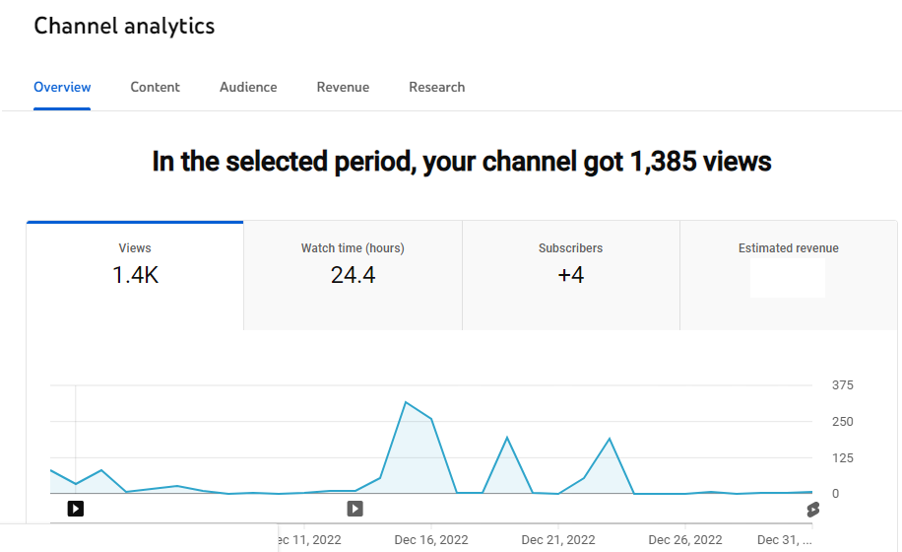Click the 1,385 views summary headline

461,162
